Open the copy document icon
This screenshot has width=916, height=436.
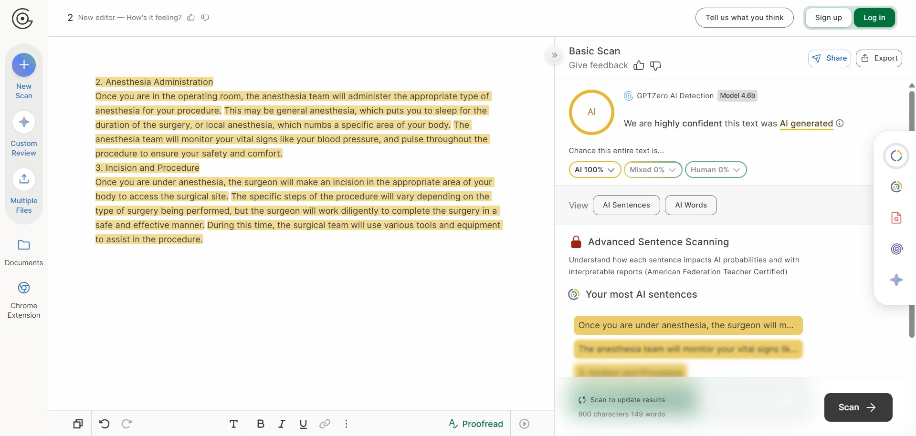78,424
